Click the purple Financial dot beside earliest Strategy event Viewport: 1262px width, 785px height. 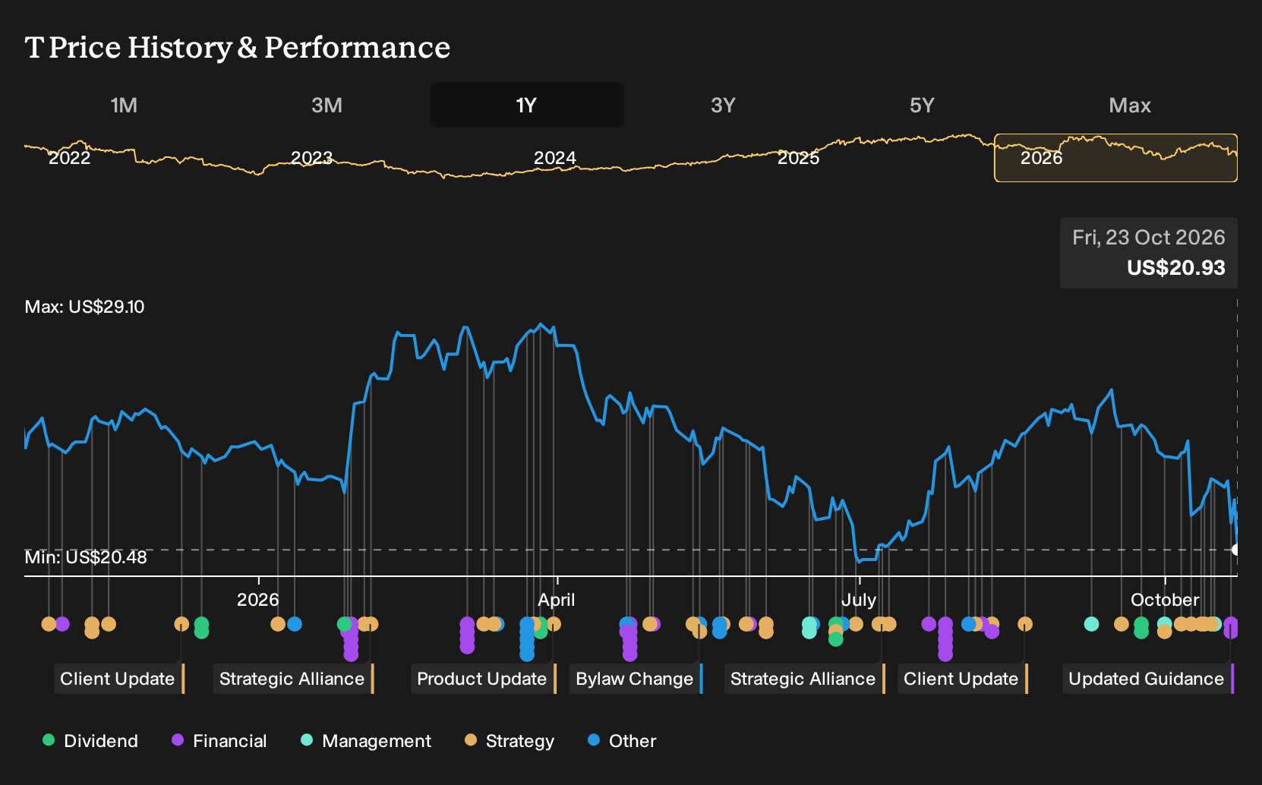pyautogui.click(x=62, y=624)
